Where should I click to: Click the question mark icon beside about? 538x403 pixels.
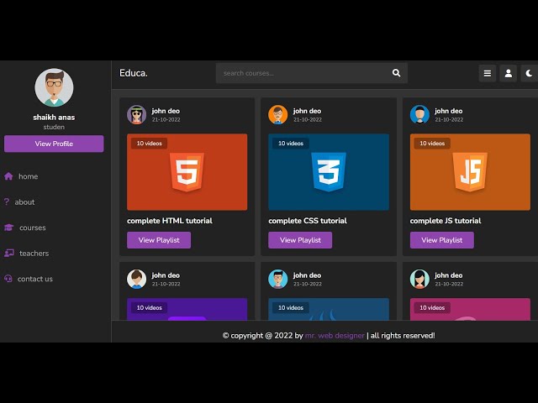[7, 201]
